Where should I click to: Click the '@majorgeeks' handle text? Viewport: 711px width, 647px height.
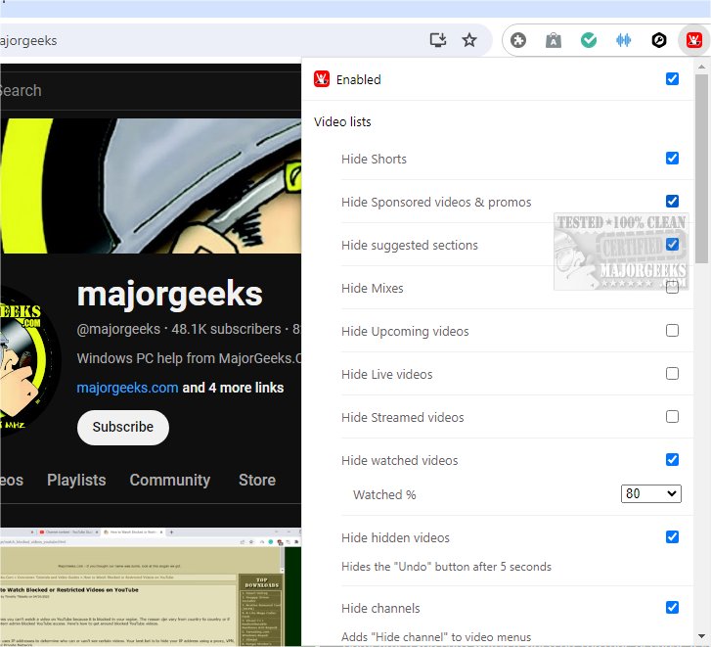[118, 329]
